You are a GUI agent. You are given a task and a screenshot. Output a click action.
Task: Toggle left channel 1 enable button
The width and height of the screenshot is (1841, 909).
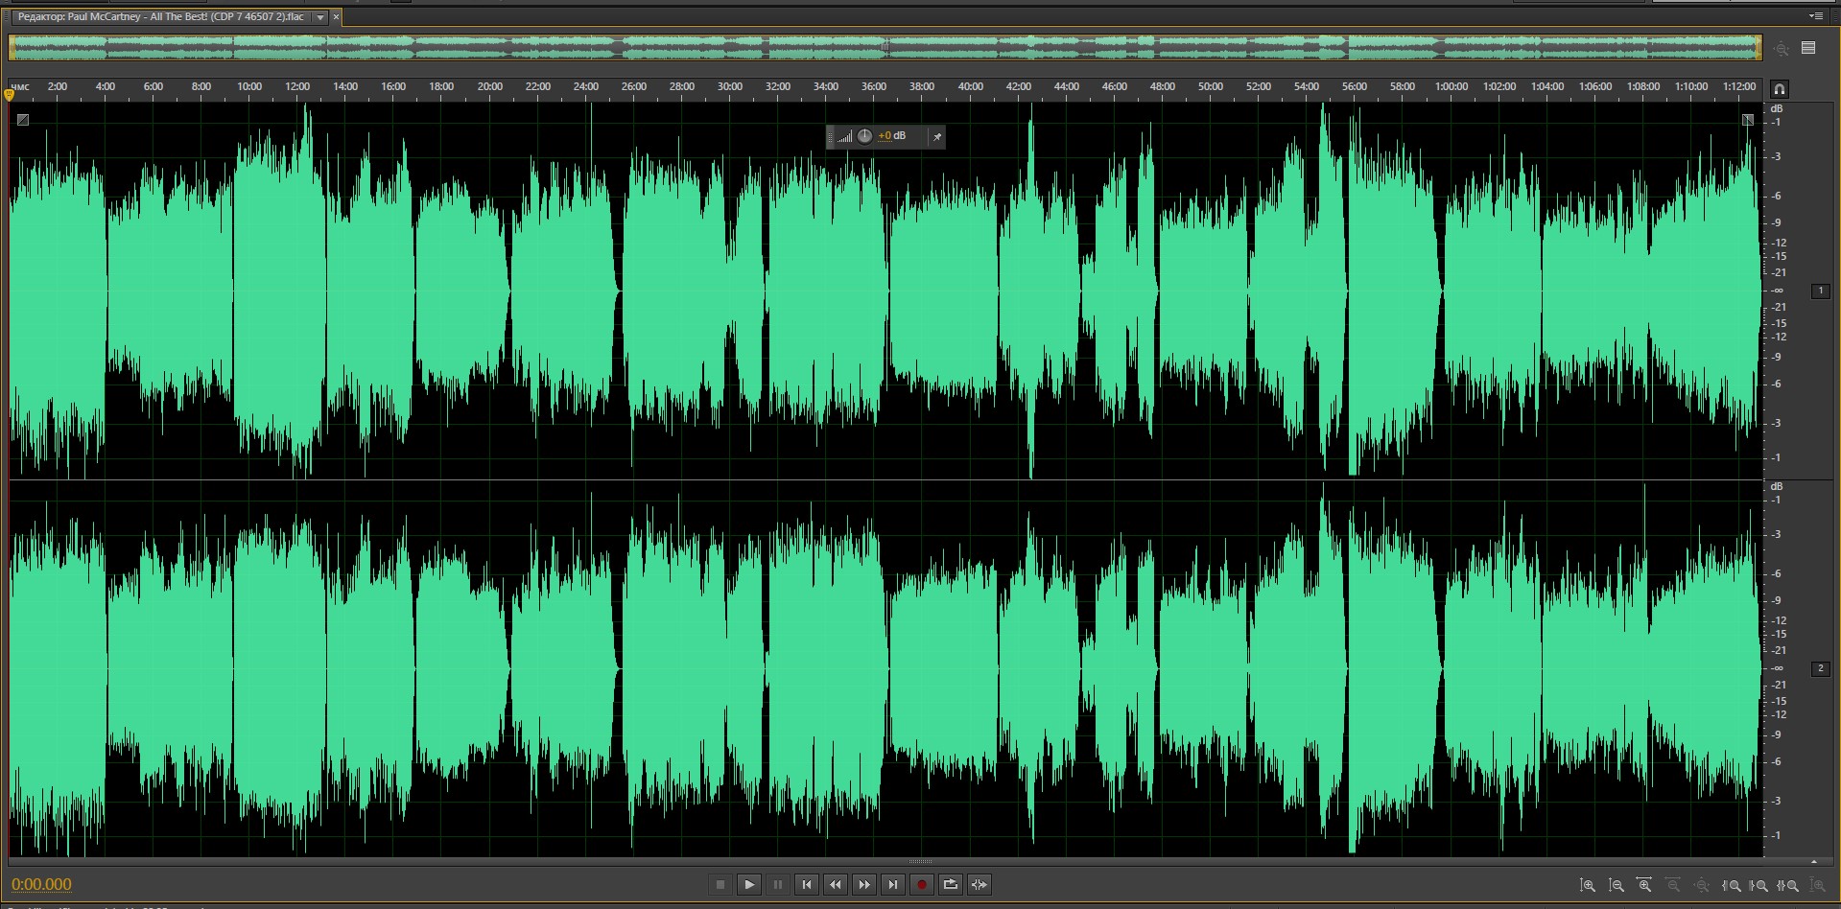(1820, 291)
